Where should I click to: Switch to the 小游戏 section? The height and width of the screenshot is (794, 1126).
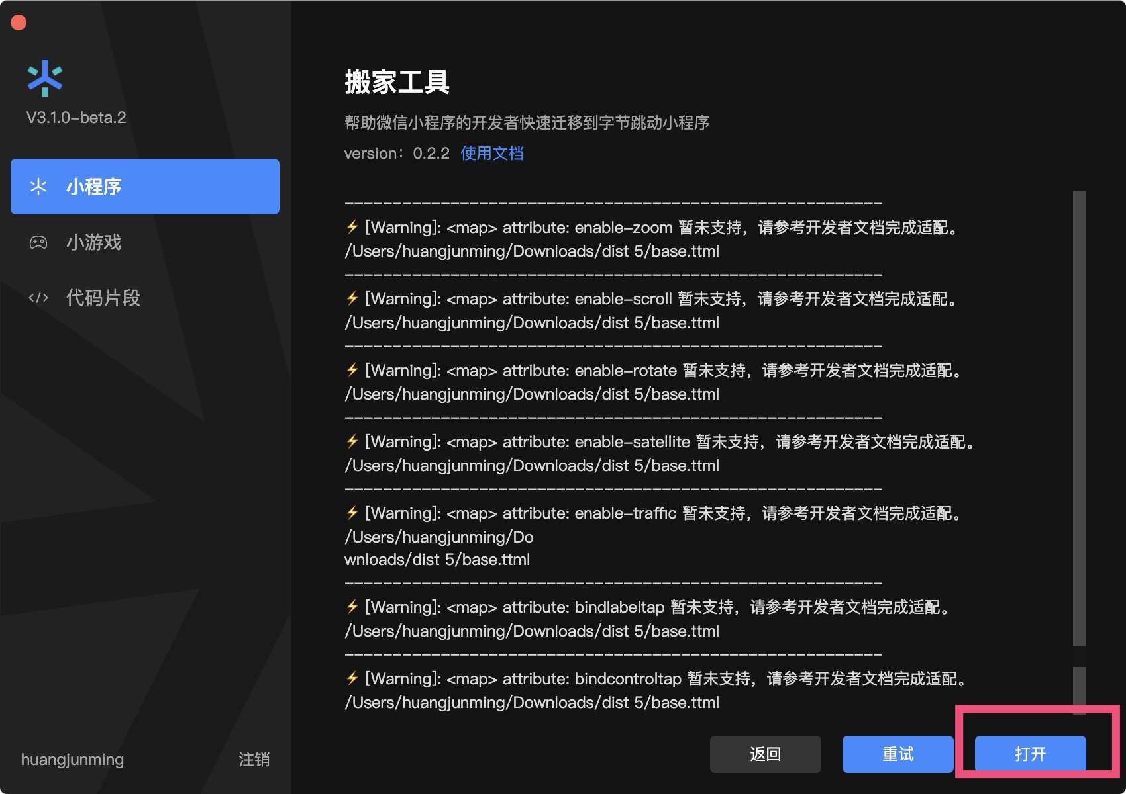click(145, 242)
